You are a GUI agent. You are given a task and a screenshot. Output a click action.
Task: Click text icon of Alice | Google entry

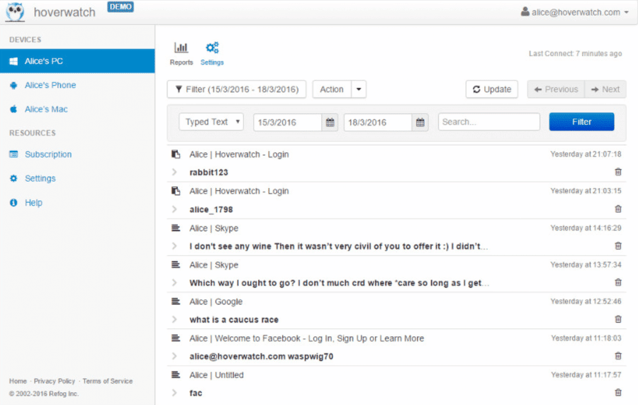(x=176, y=301)
